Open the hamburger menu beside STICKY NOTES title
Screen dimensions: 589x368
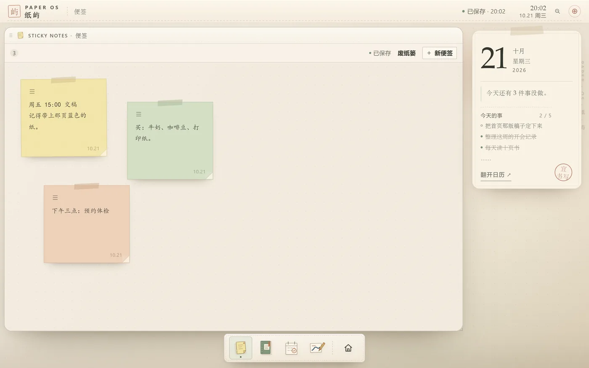pyautogui.click(x=11, y=36)
